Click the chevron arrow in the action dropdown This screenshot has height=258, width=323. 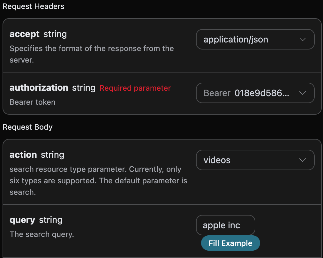coord(302,160)
